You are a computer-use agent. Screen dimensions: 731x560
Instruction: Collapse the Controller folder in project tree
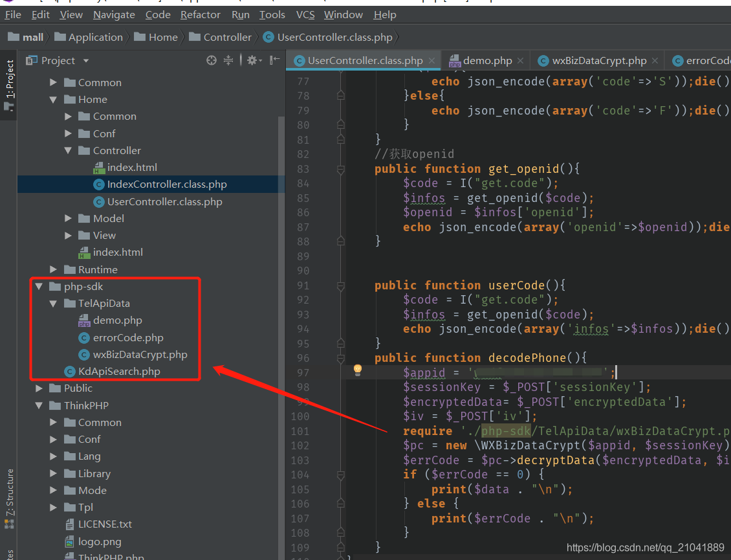tap(68, 150)
